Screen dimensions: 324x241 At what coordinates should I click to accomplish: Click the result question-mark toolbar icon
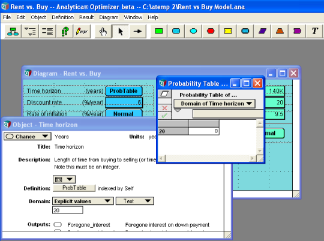[65, 31]
